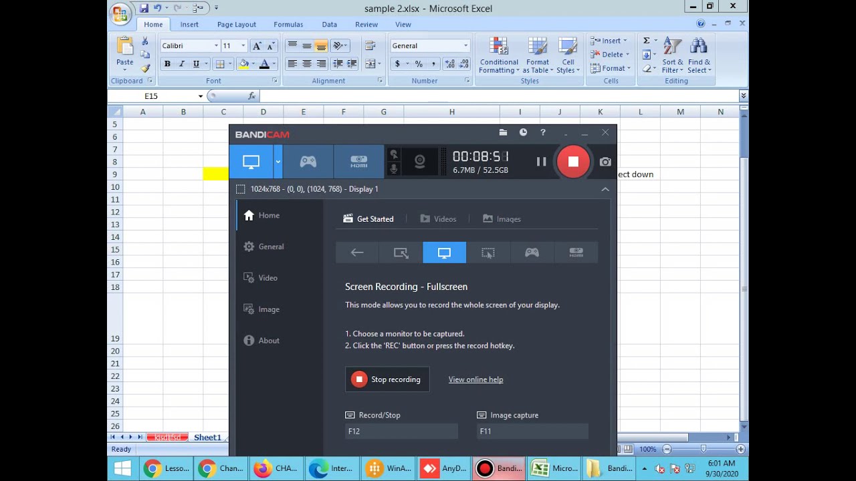The width and height of the screenshot is (856, 481).
Task: Open Bandicam help question mark
Action: [543, 133]
